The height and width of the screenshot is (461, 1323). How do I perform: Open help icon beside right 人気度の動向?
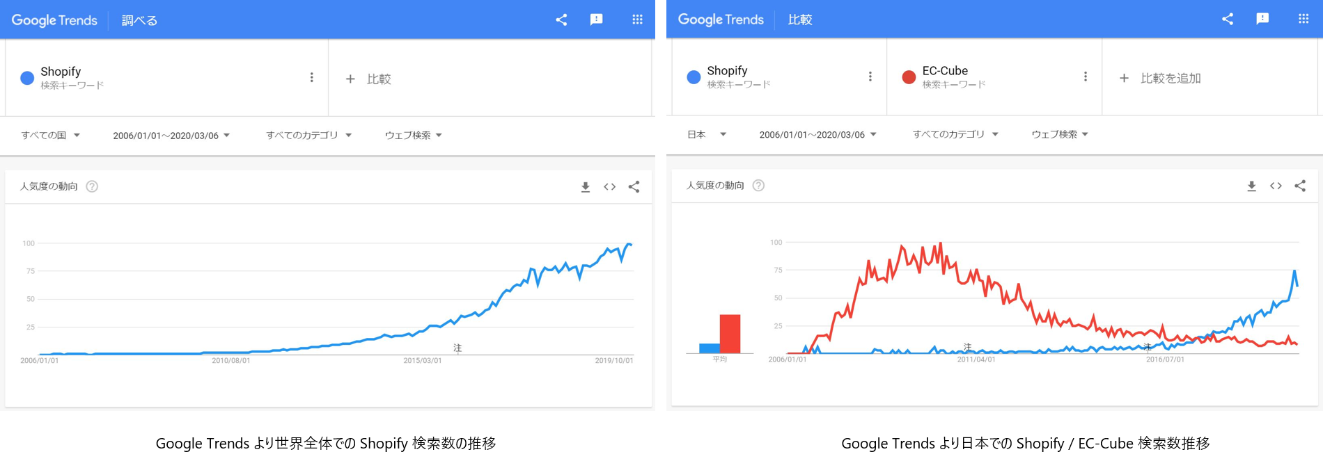pyautogui.click(x=758, y=186)
